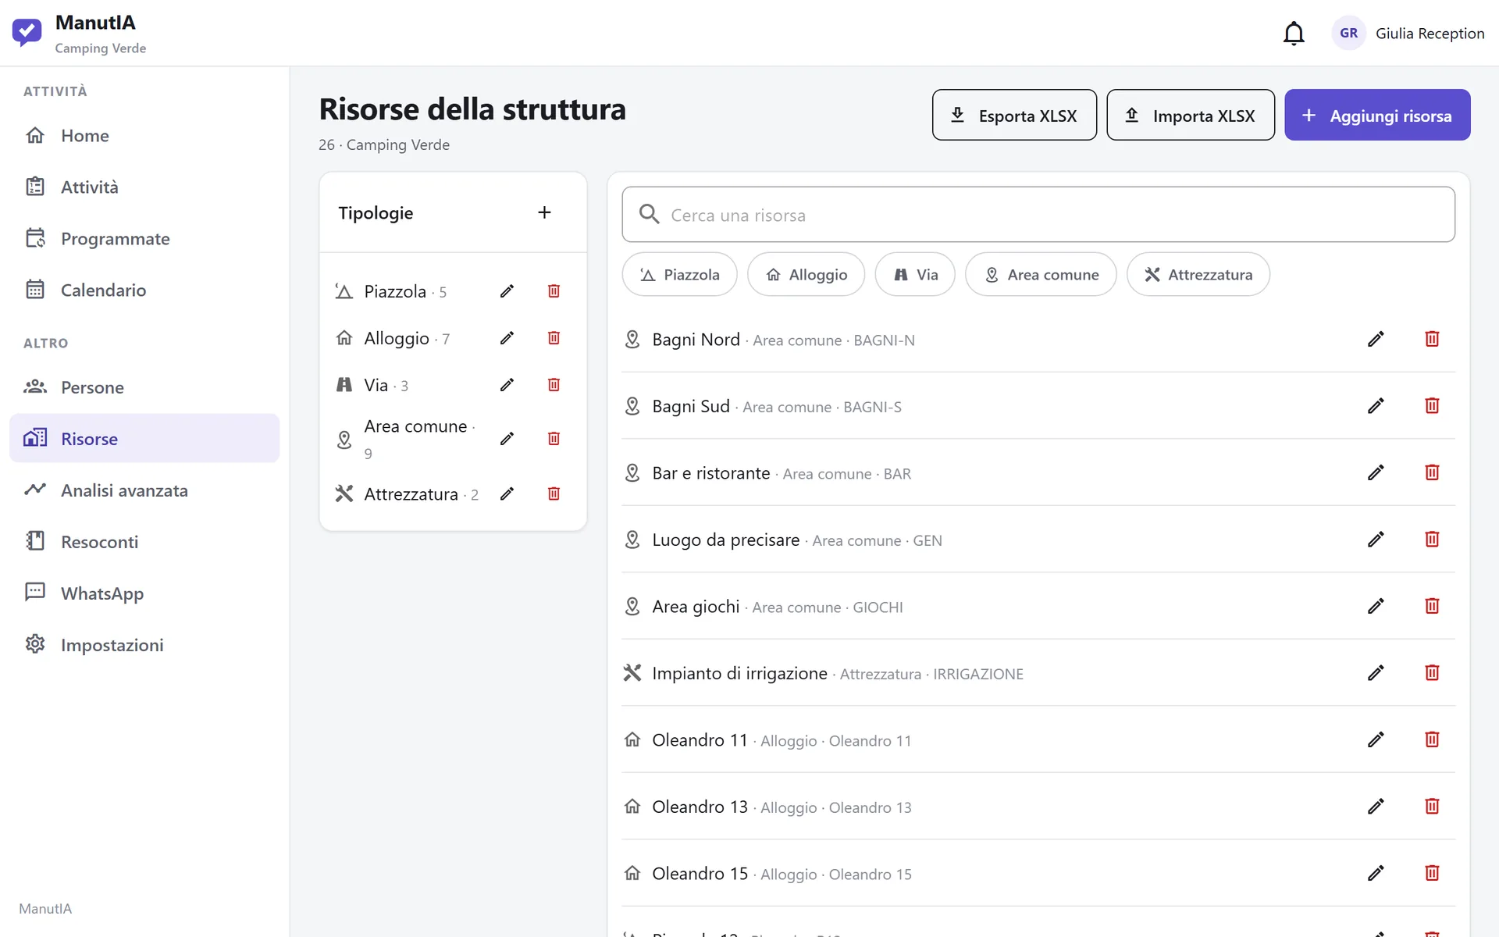Open Resoconti in the sidebar

pyautogui.click(x=144, y=542)
